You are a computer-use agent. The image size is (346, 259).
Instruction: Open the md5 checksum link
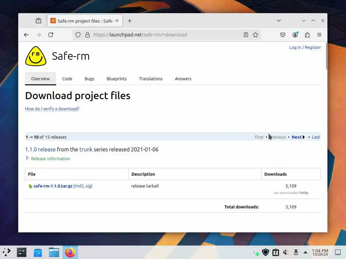[x=79, y=186]
